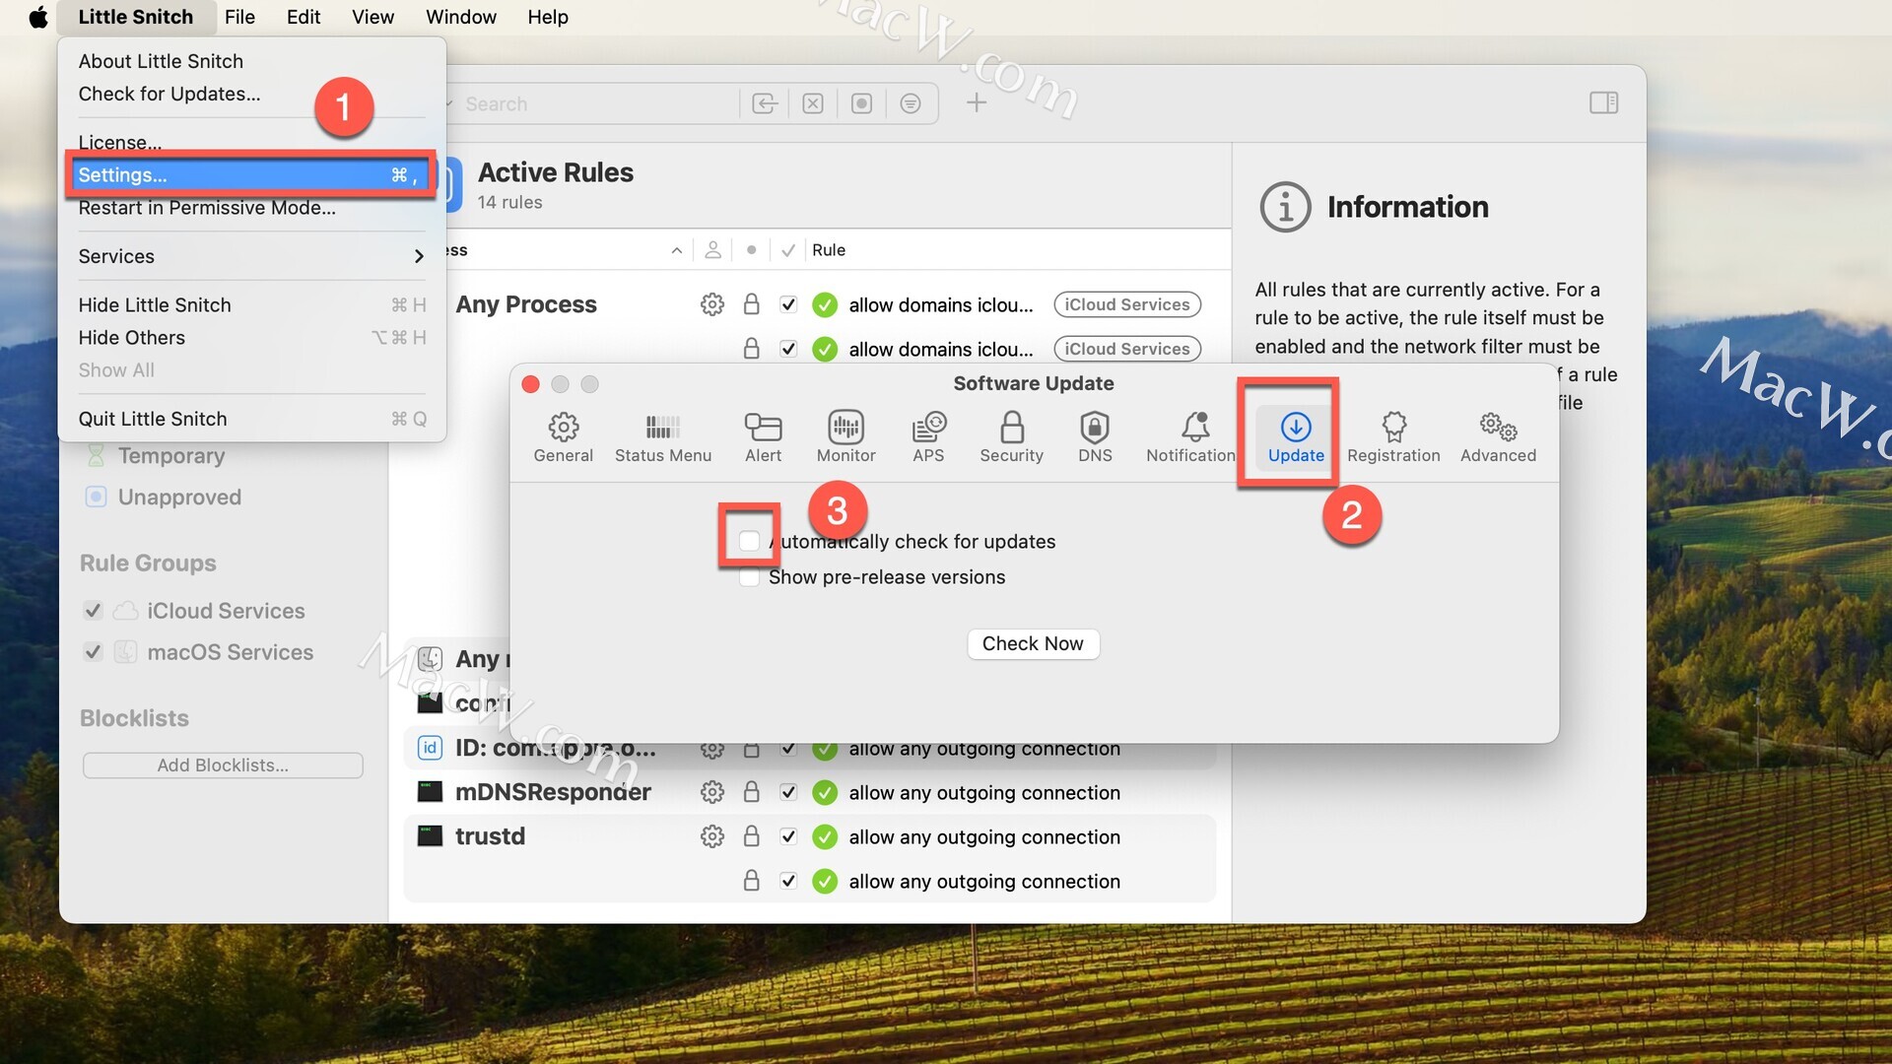Click the Information panel icon
This screenshot has height=1064, width=1892.
coord(1285,207)
